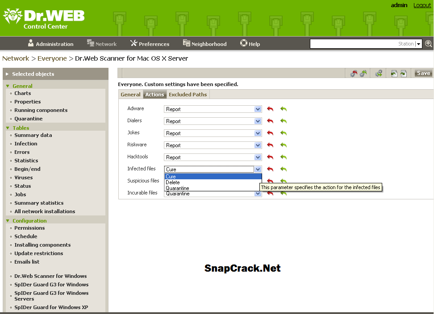
Task: Open Schedule configuration
Action: 26,236
